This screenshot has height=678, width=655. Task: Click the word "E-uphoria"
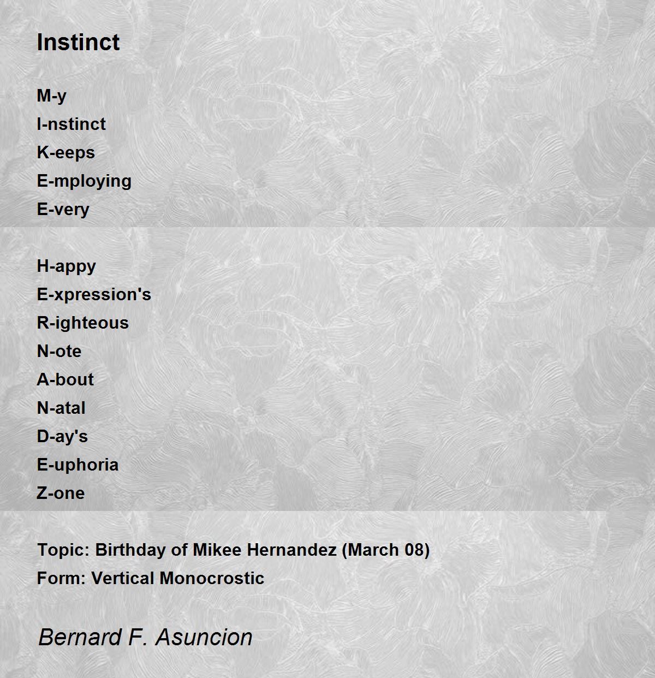click(78, 465)
